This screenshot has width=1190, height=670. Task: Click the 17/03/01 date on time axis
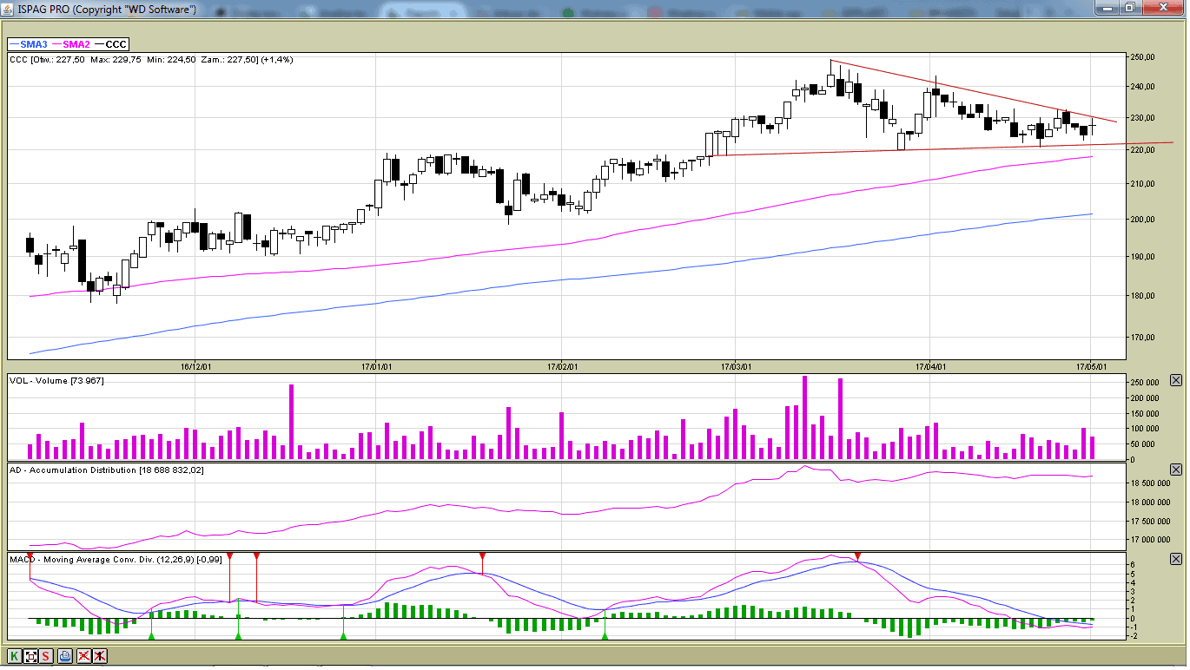(x=735, y=367)
